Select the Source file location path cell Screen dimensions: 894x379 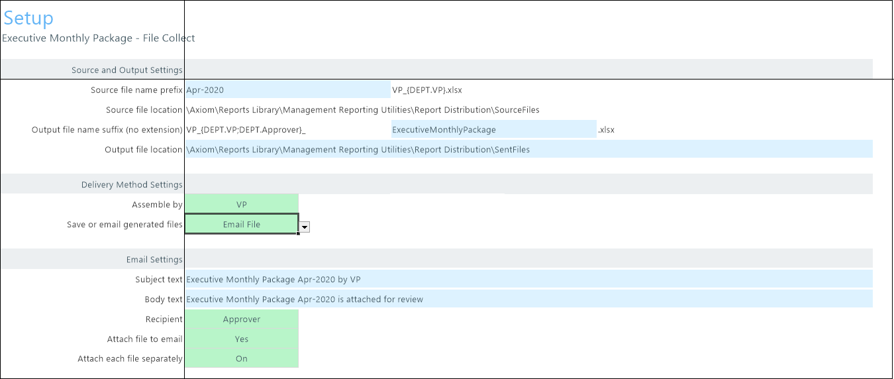pyautogui.click(x=368, y=109)
